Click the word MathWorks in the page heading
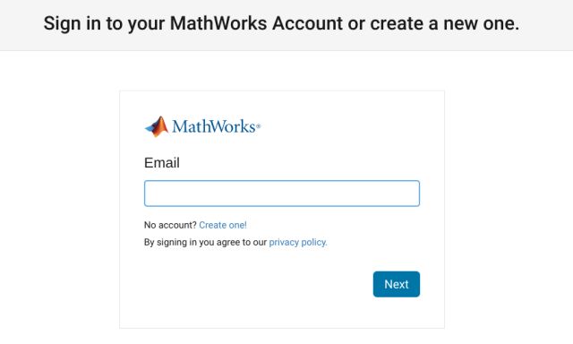 (x=218, y=23)
